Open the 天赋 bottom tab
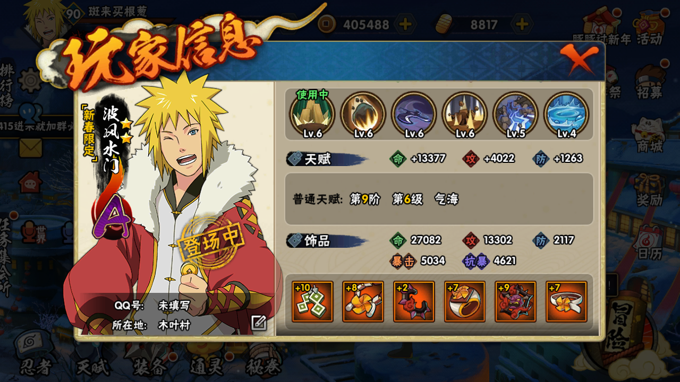The height and width of the screenshot is (382, 680). (x=93, y=367)
